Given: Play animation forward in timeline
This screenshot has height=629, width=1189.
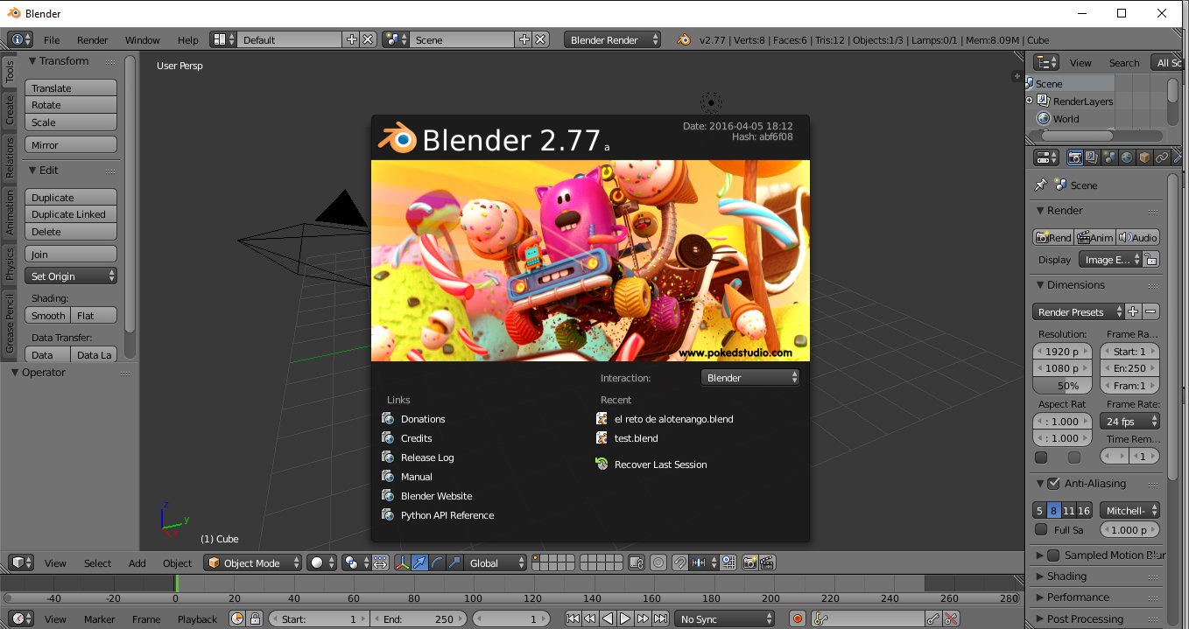Looking at the screenshot, I should 625,619.
